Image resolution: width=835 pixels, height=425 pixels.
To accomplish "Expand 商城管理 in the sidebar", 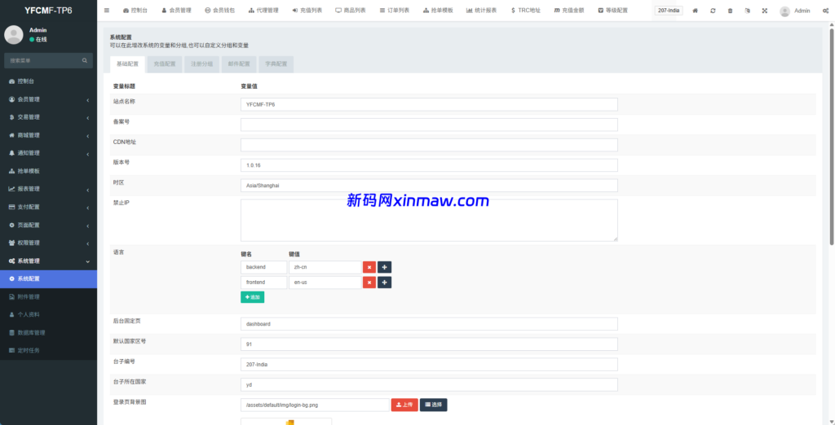I will (48, 135).
